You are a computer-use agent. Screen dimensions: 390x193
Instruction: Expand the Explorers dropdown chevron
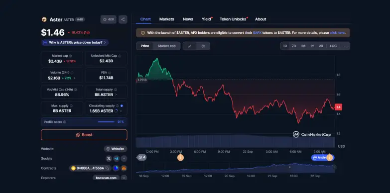pos(124,178)
